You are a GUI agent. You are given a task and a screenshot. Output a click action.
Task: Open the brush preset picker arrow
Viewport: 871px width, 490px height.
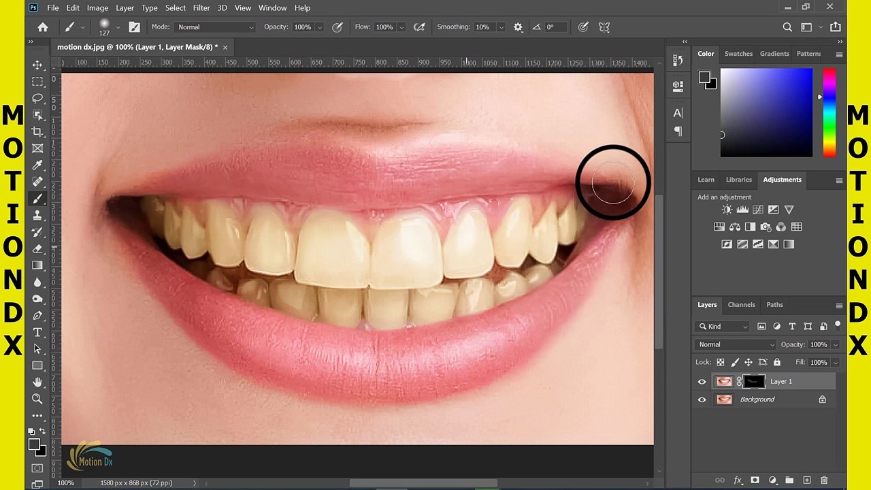click(118, 27)
